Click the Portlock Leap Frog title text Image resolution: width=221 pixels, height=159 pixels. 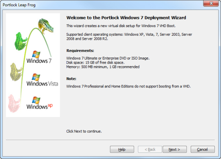[19, 5]
